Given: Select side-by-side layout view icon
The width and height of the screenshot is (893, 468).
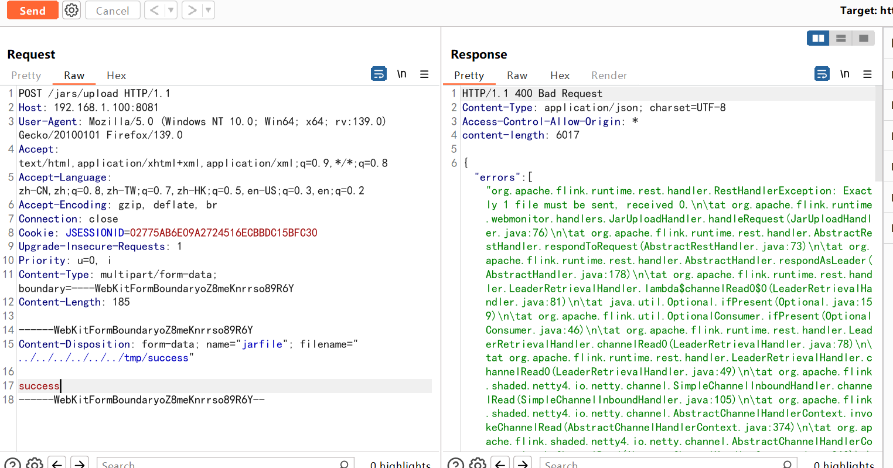Looking at the screenshot, I should (818, 38).
